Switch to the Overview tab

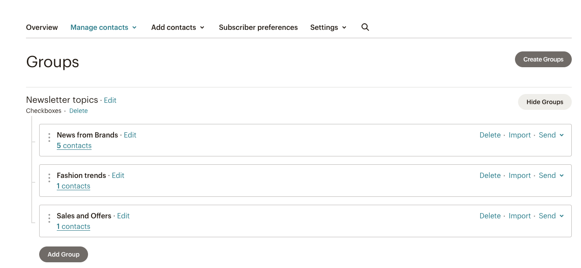42,27
